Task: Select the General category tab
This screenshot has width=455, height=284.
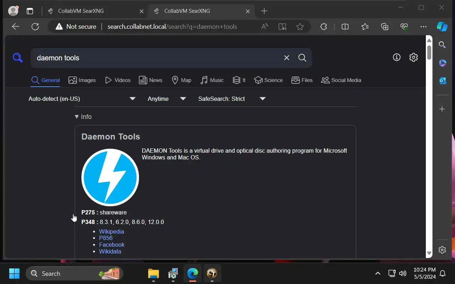Action: tap(45, 80)
